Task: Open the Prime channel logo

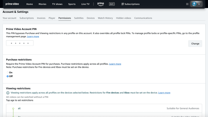Action: [101, 4]
